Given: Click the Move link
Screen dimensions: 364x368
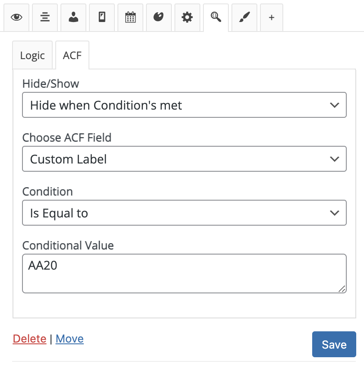Looking at the screenshot, I should [70, 339].
